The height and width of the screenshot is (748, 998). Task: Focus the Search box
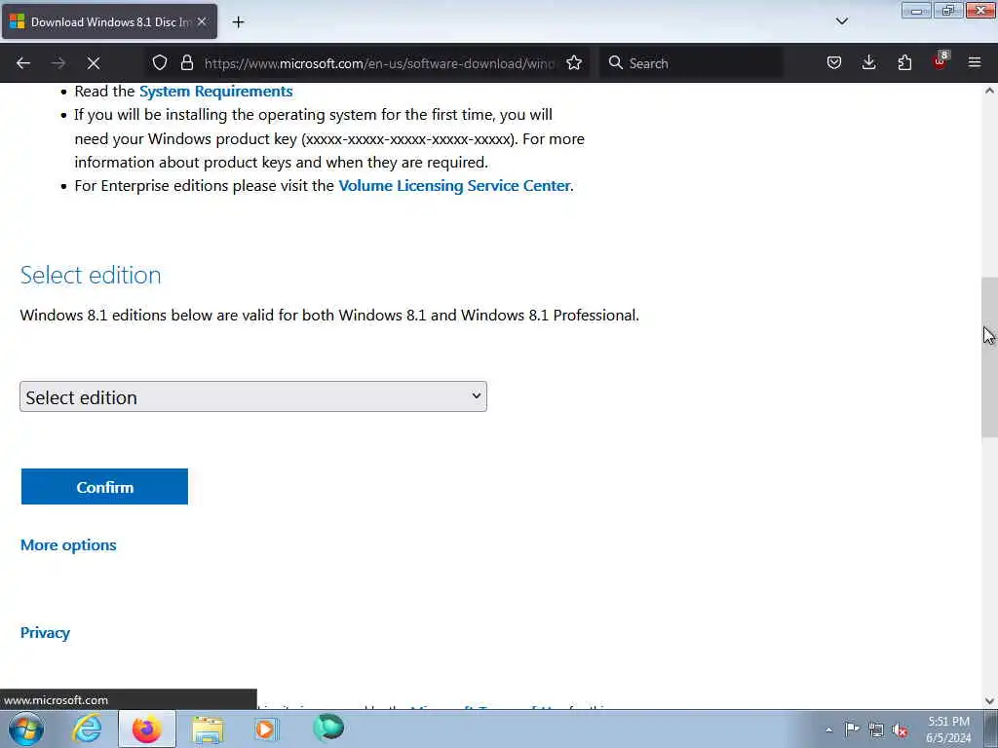point(691,63)
